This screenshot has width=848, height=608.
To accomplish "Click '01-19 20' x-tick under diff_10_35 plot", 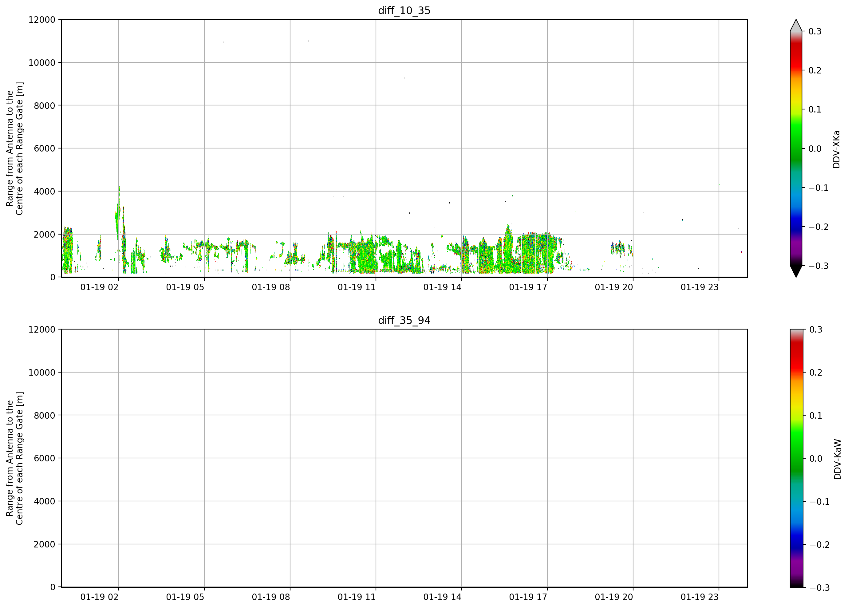I will (614, 287).
